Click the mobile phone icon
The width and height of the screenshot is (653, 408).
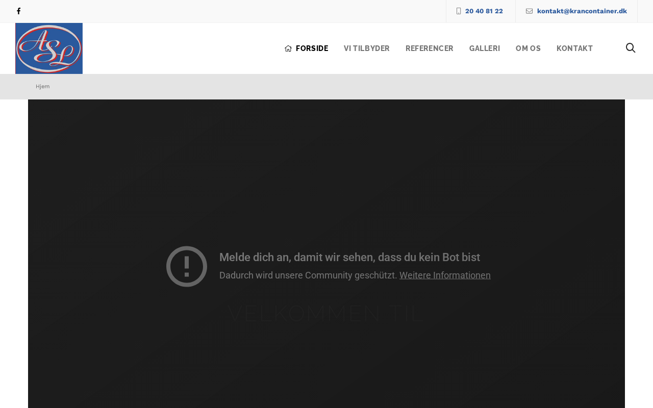(x=459, y=11)
